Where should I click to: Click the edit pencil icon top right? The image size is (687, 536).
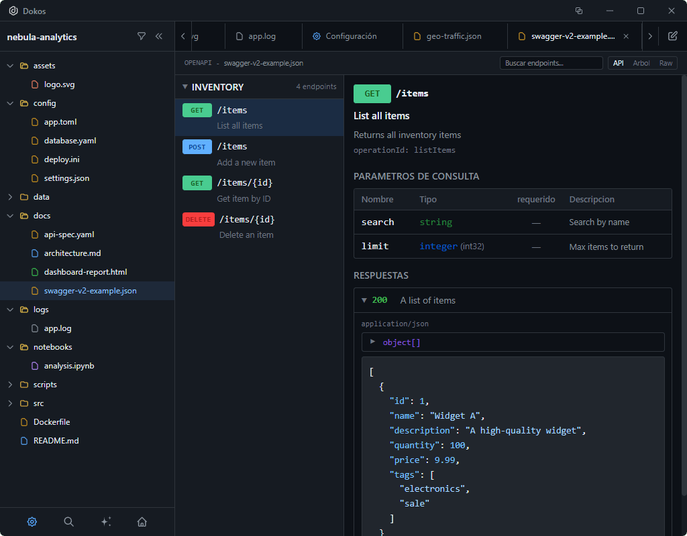[672, 36]
